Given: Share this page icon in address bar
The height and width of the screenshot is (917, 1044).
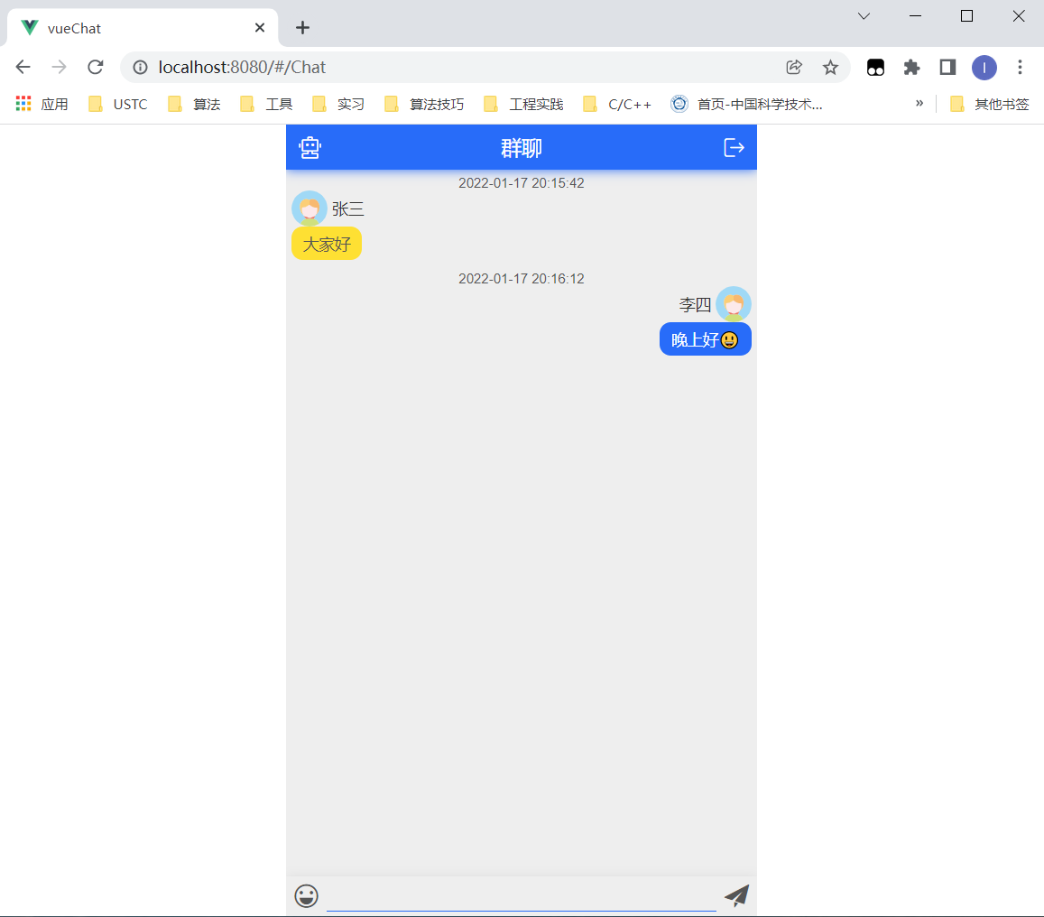Looking at the screenshot, I should [x=794, y=68].
